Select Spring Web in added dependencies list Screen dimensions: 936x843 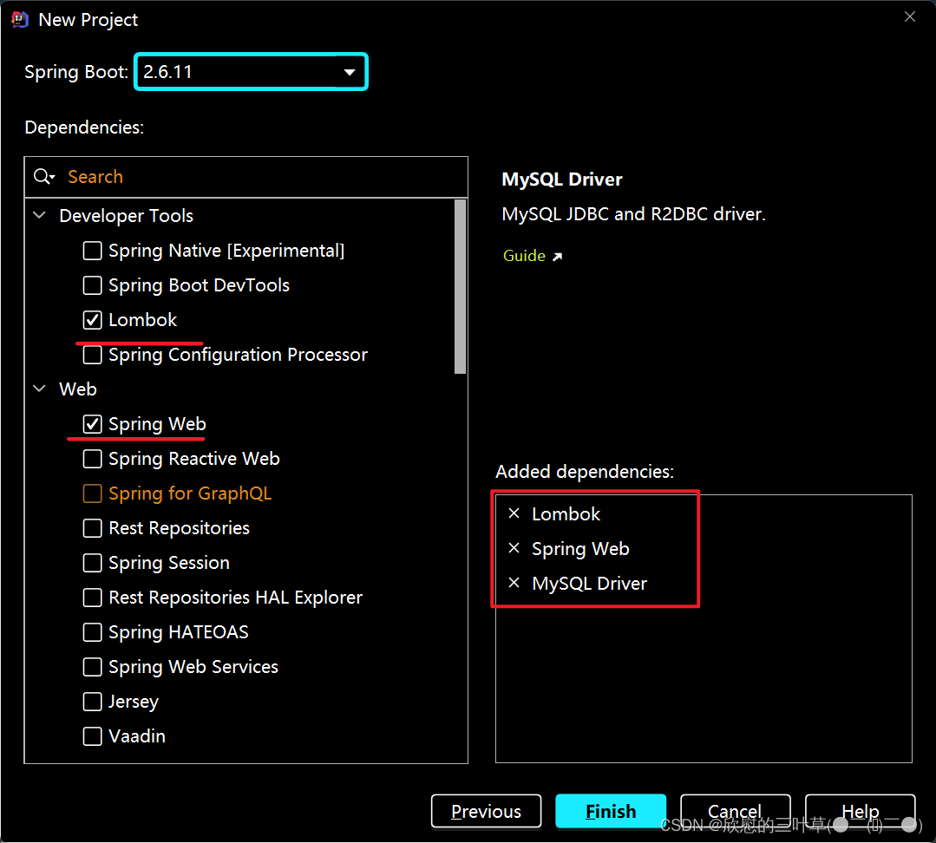coord(580,549)
